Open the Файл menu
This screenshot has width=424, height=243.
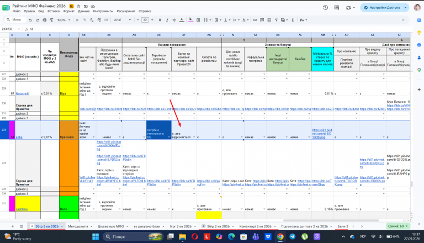(x=17, y=12)
